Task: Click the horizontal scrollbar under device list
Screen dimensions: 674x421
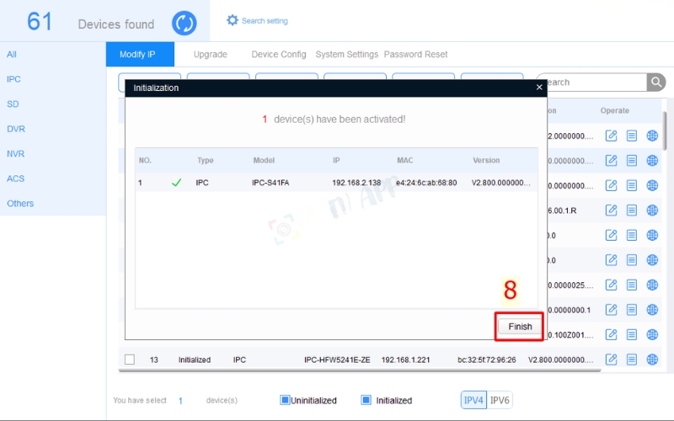Action: click(360, 370)
